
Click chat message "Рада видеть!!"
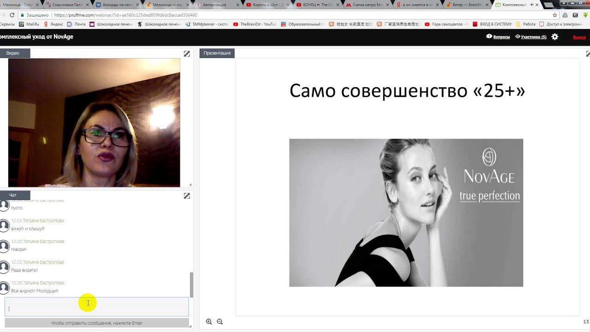(24, 270)
